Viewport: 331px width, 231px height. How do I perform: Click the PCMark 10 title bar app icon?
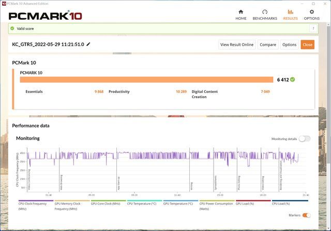pos(4,4)
